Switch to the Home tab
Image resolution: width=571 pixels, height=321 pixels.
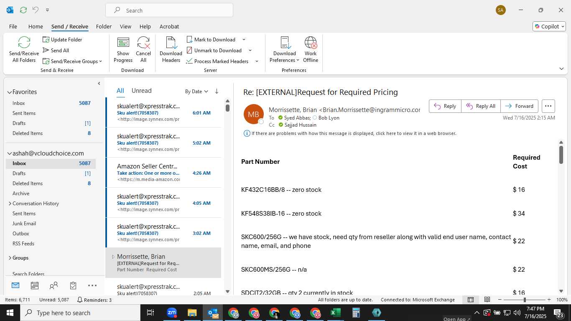point(36,26)
